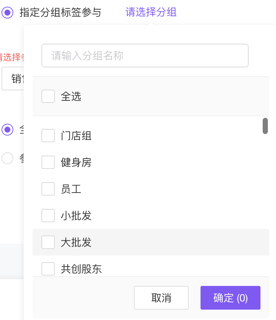Choose the selected purple radio behind the popup
This screenshot has width=276, height=320.
click(x=7, y=130)
